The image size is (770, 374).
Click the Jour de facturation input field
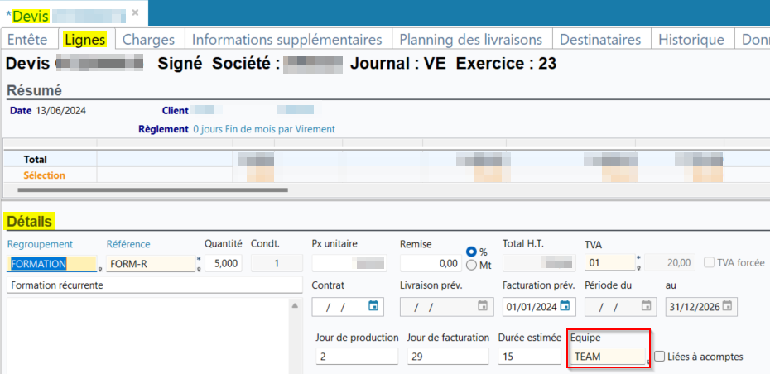point(447,357)
